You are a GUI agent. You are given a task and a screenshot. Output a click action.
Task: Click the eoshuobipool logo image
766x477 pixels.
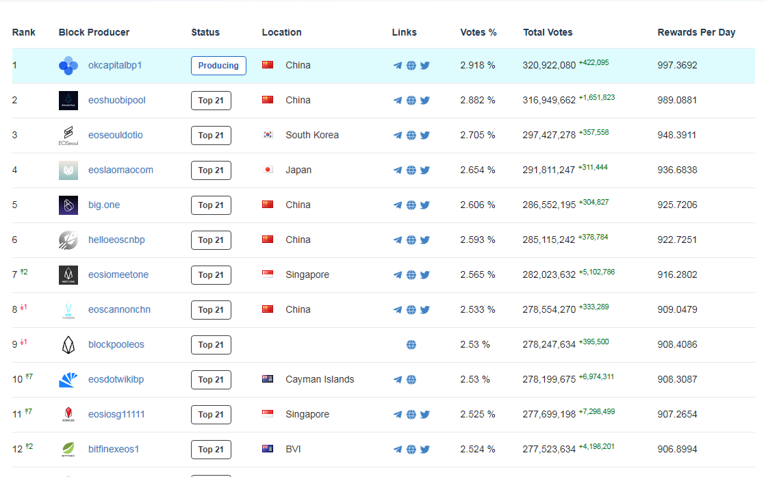point(68,101)
